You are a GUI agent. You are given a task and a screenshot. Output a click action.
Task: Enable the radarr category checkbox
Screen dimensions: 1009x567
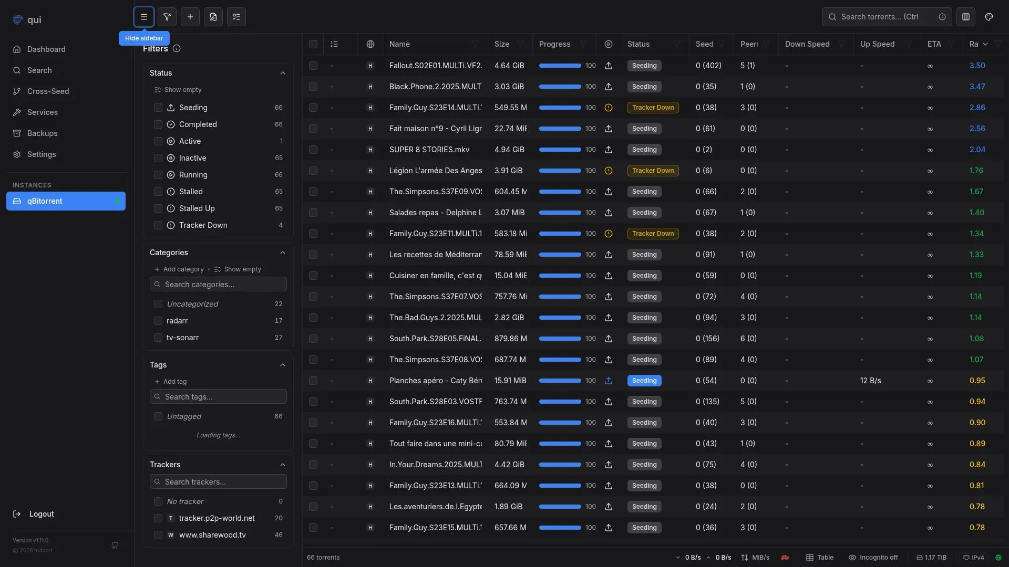click(x=158, y=321)
